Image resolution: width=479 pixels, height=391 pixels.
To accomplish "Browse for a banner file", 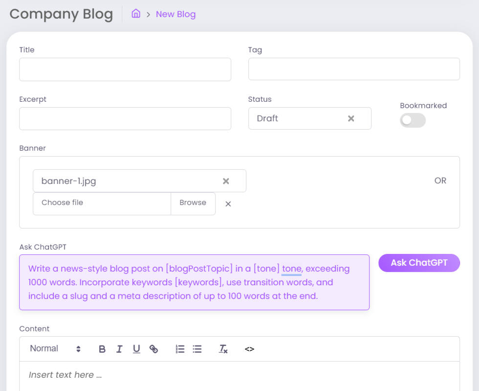I will pos(193,203).
